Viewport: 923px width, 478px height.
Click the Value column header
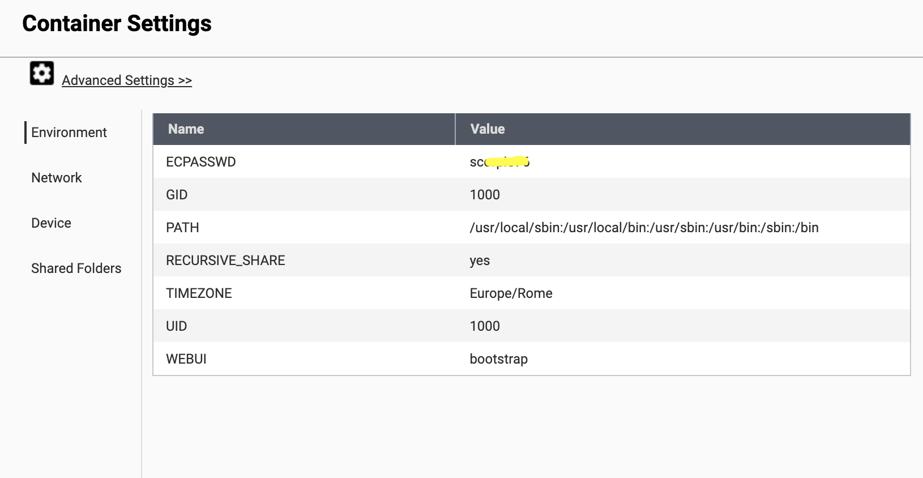(487, 129)
